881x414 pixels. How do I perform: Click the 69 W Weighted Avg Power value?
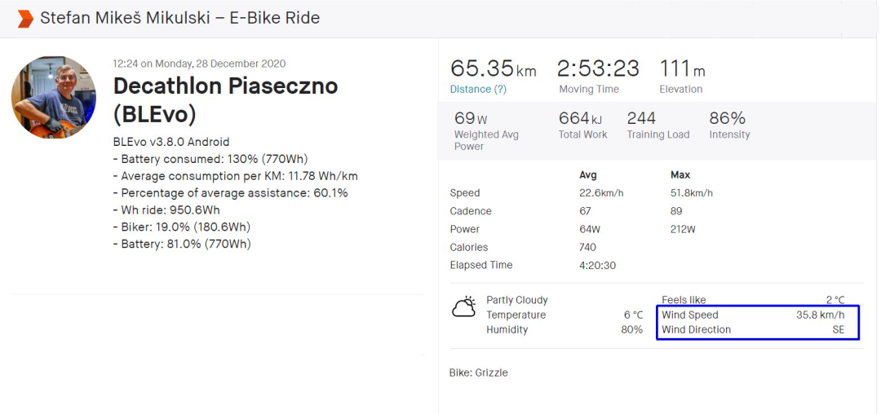470,118
